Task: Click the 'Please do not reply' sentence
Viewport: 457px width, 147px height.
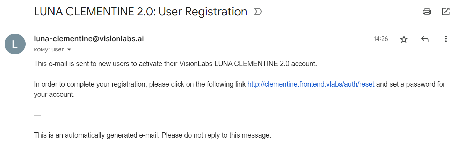Action: coord(216,135)
